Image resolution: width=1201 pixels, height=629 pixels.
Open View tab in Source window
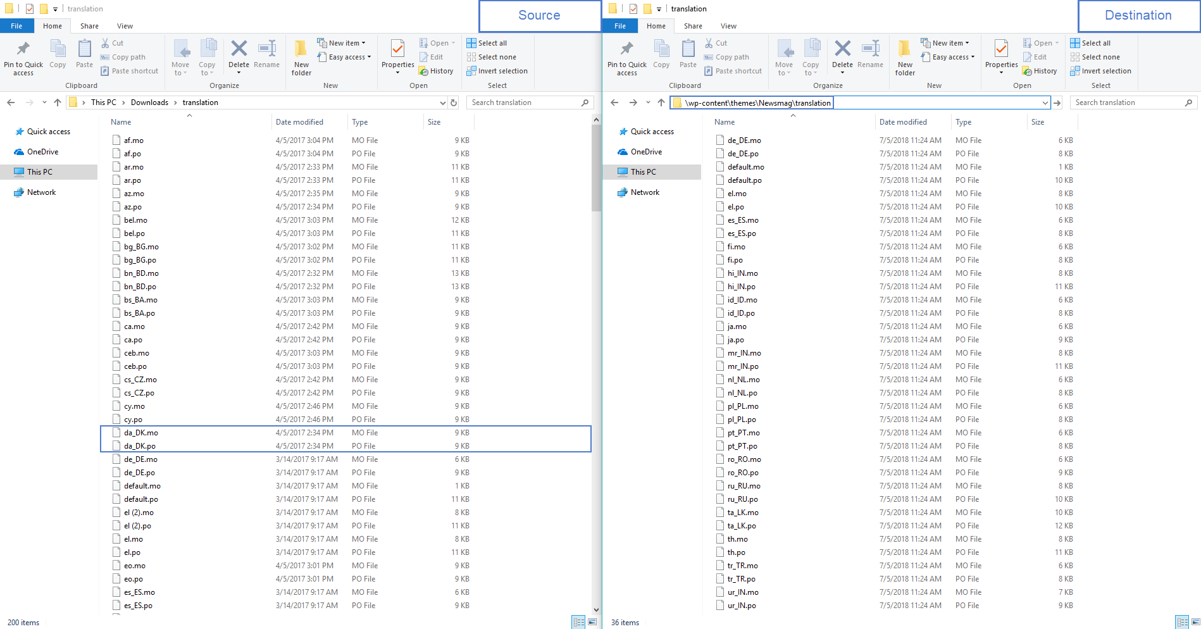125,26
